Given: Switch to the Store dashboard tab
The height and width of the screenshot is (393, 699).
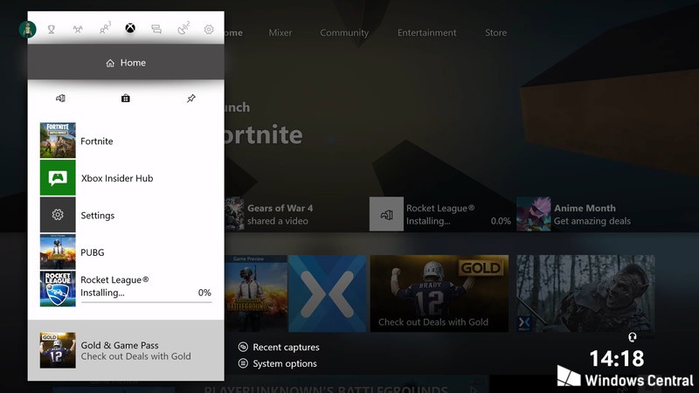Looking at the screenshot, I should (495, 32).
